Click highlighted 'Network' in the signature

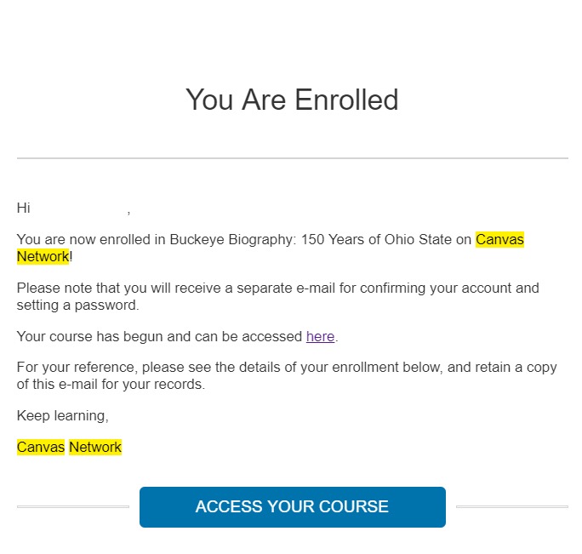pos(95,447)
